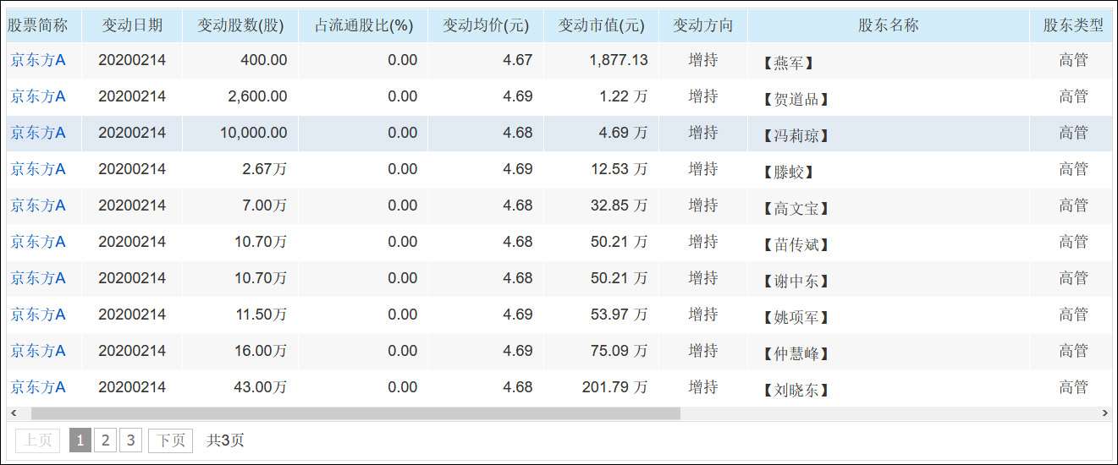Click the 2,600.00 share count cell
Screen dimensions: 1118x465
click(x=240, y=96)
